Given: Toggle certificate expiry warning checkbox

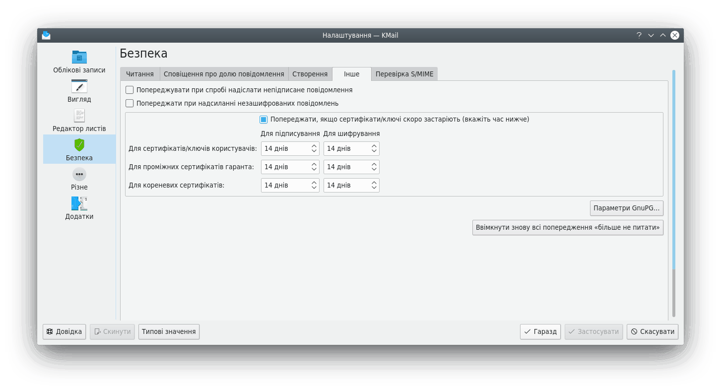Looking at the screenshot, I should click(x=263, y=120).
